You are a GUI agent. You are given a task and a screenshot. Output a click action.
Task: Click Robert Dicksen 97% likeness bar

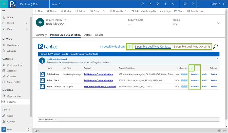tap(184, 86)
